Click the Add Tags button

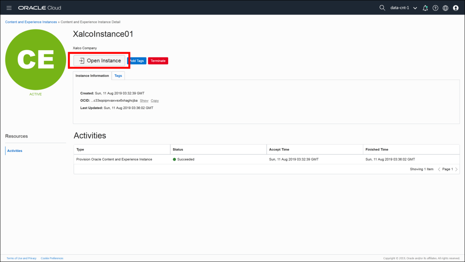(137, 61)
